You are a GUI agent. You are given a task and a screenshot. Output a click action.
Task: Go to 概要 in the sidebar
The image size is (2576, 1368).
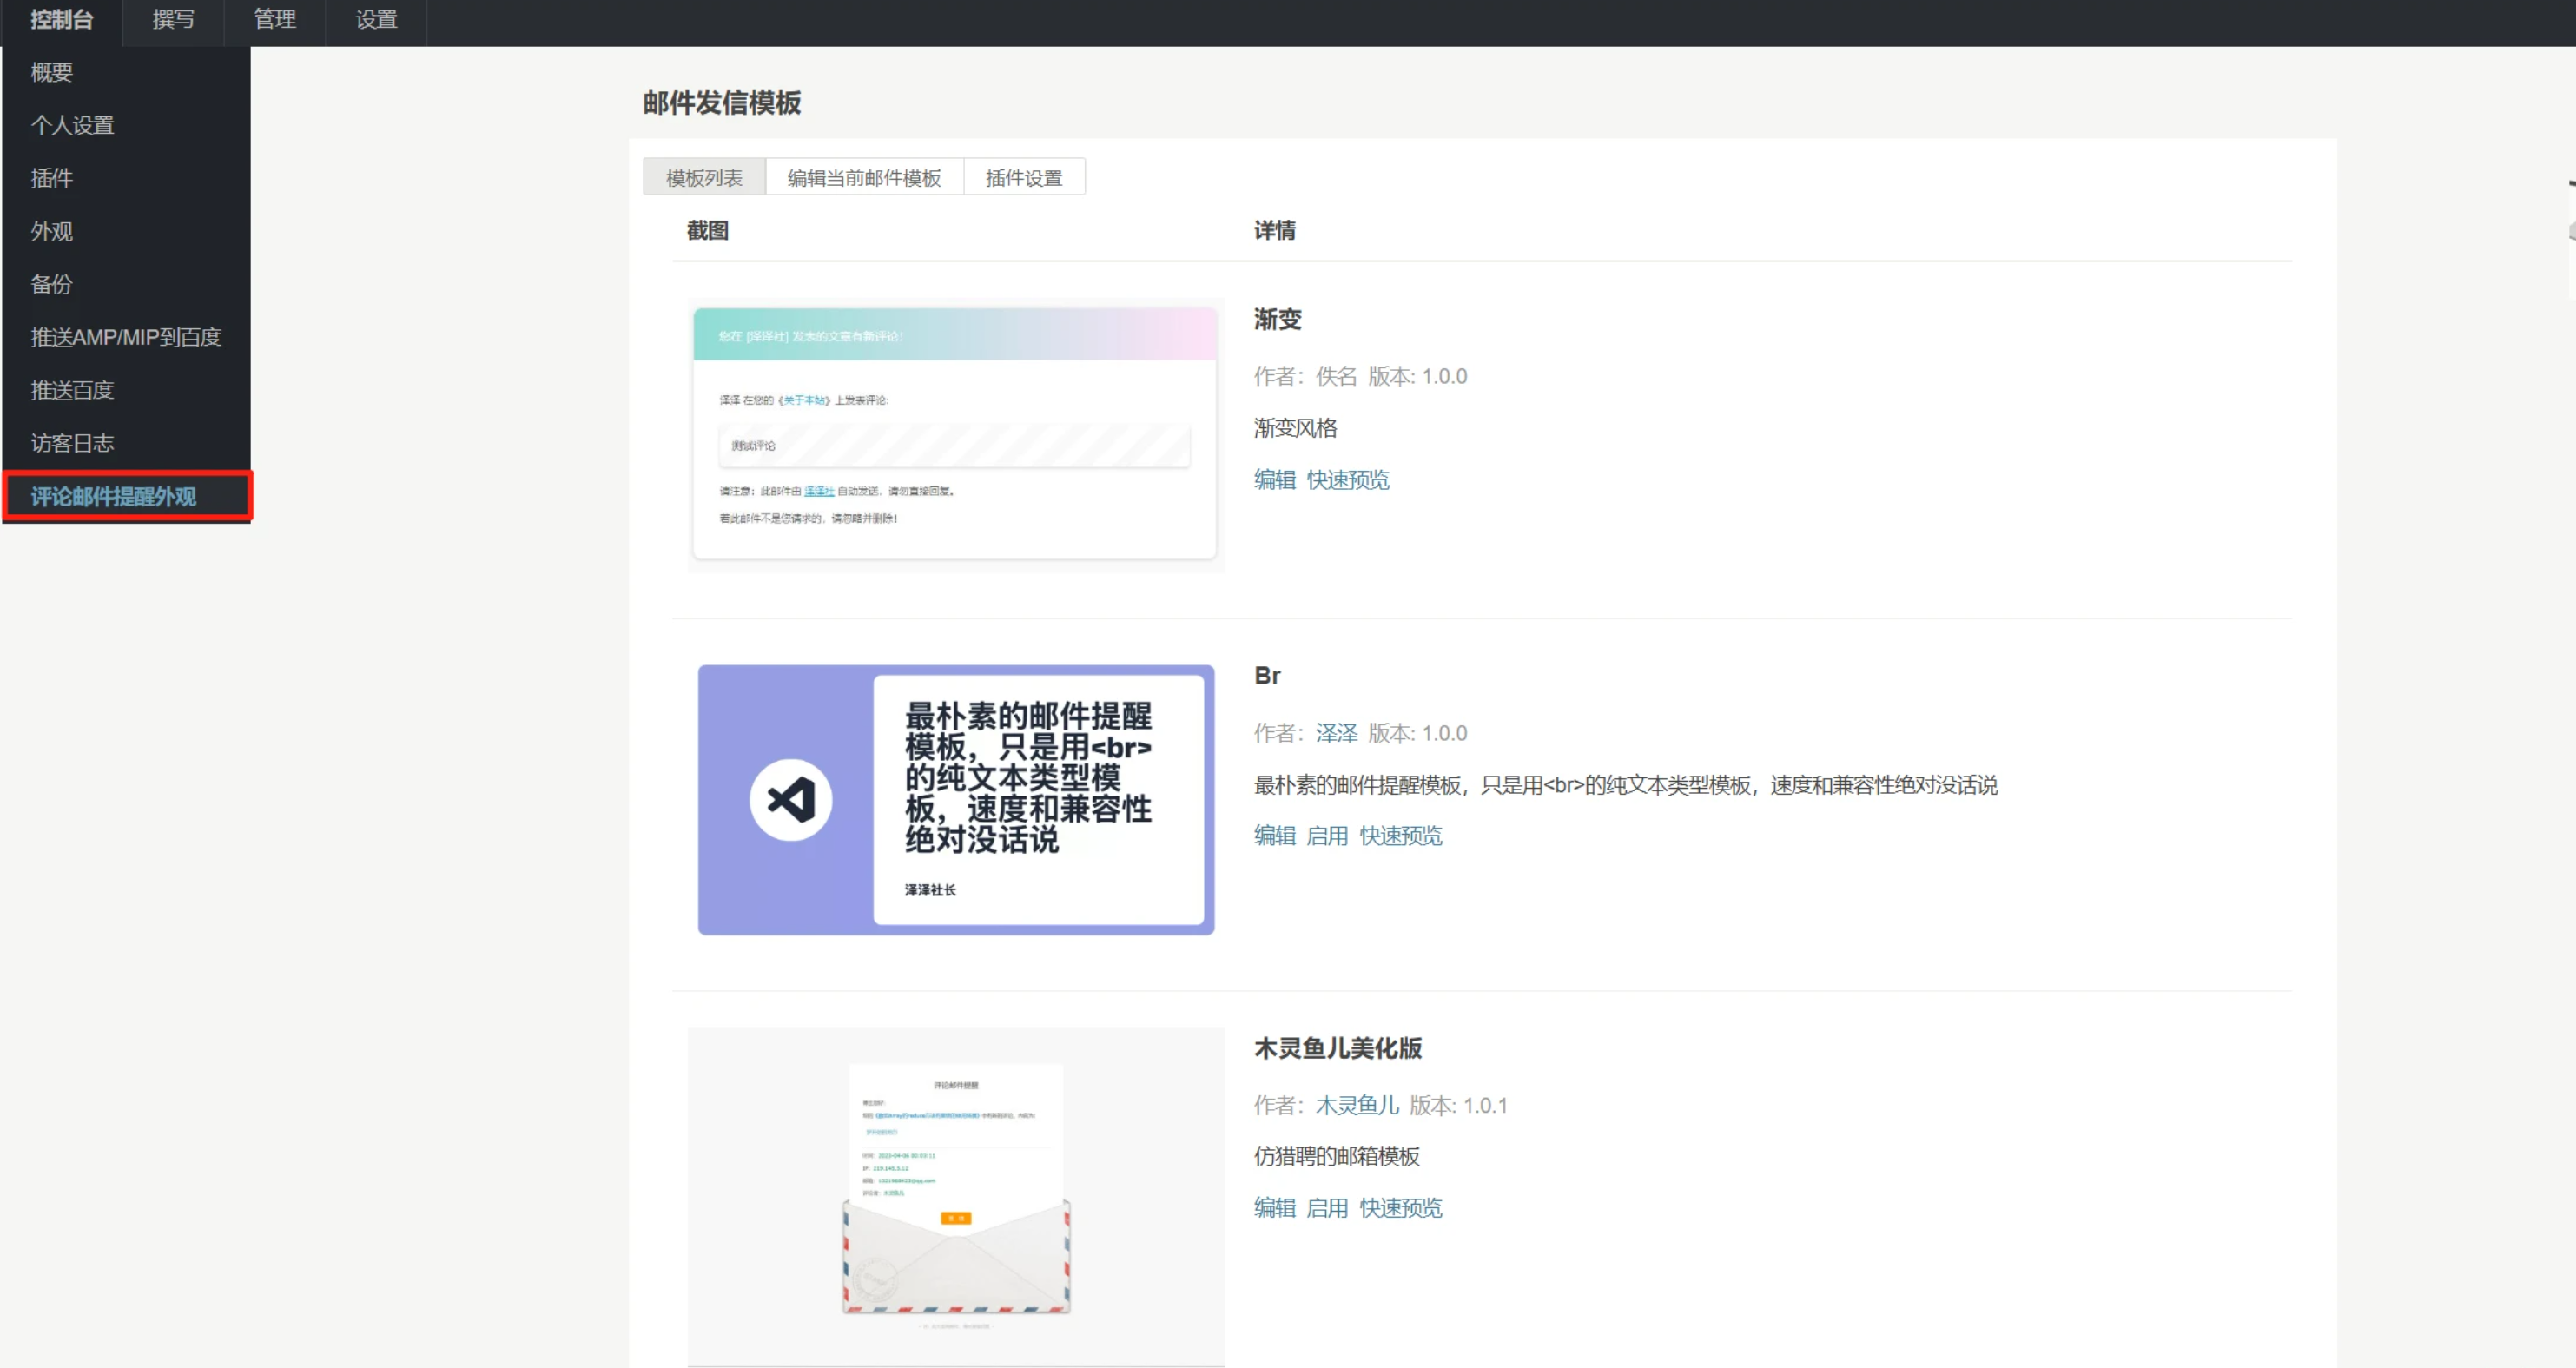51,71
